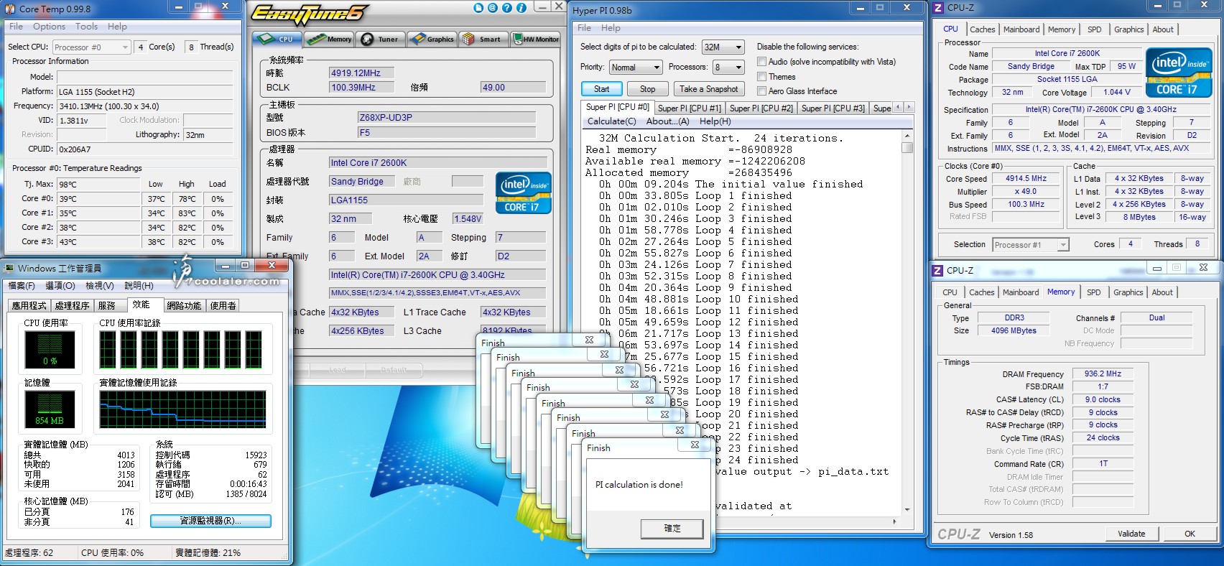The height and width of the screenshot is (566, 1224).
Task: Click the Core Temp title bar icon
Action: [10, 9]
